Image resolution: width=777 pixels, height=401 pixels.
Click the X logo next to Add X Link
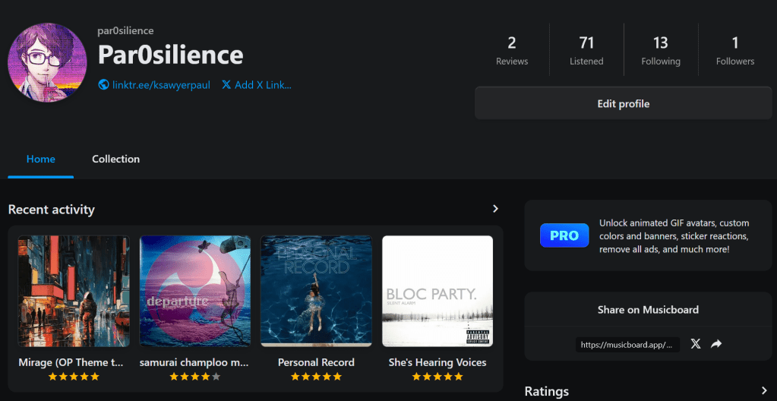click(x=226, y=85)
